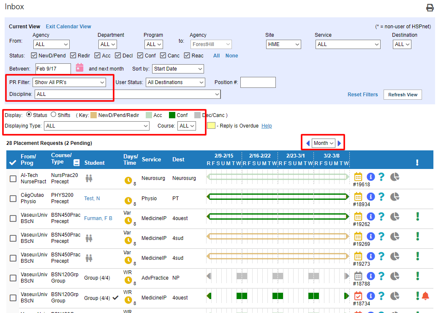
Task: Check the box for CégOutao Physio row
Action: pyautogui.click(x=13, y=199)
